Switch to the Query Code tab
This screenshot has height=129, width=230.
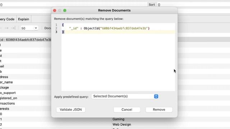click(7, 19)
